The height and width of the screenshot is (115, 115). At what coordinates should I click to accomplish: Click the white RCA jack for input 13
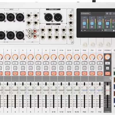(x=30, y=31)
